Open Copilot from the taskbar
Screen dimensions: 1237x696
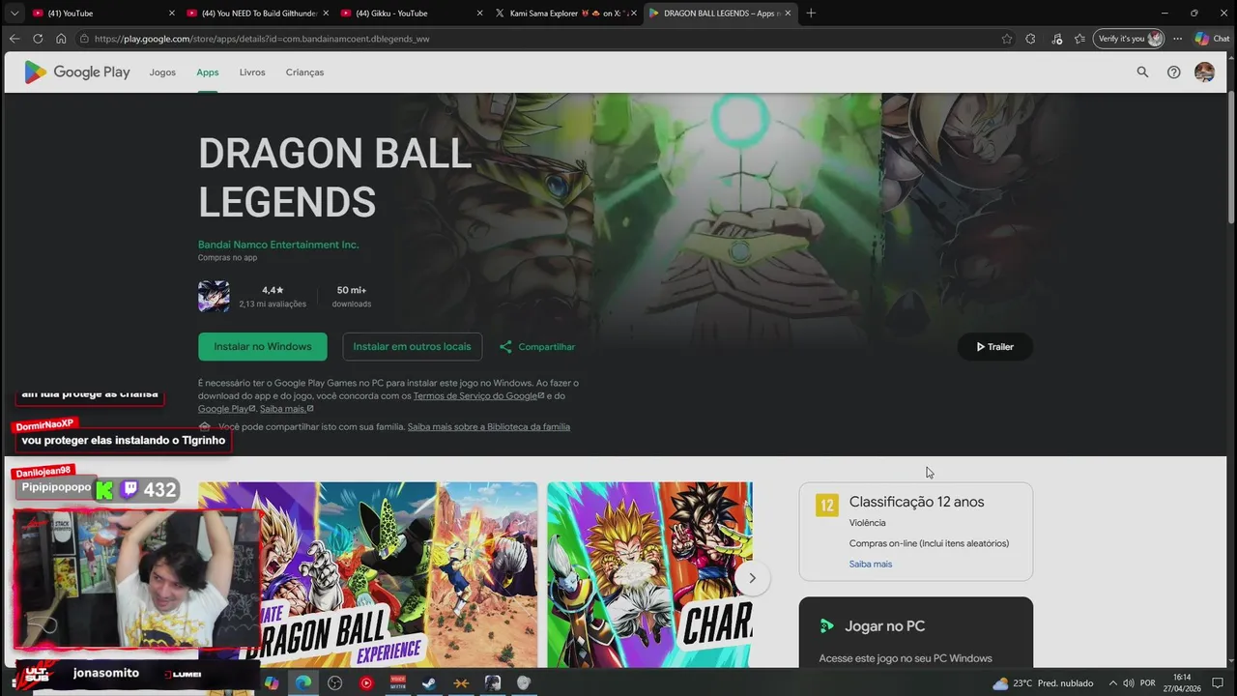(272, 683)
